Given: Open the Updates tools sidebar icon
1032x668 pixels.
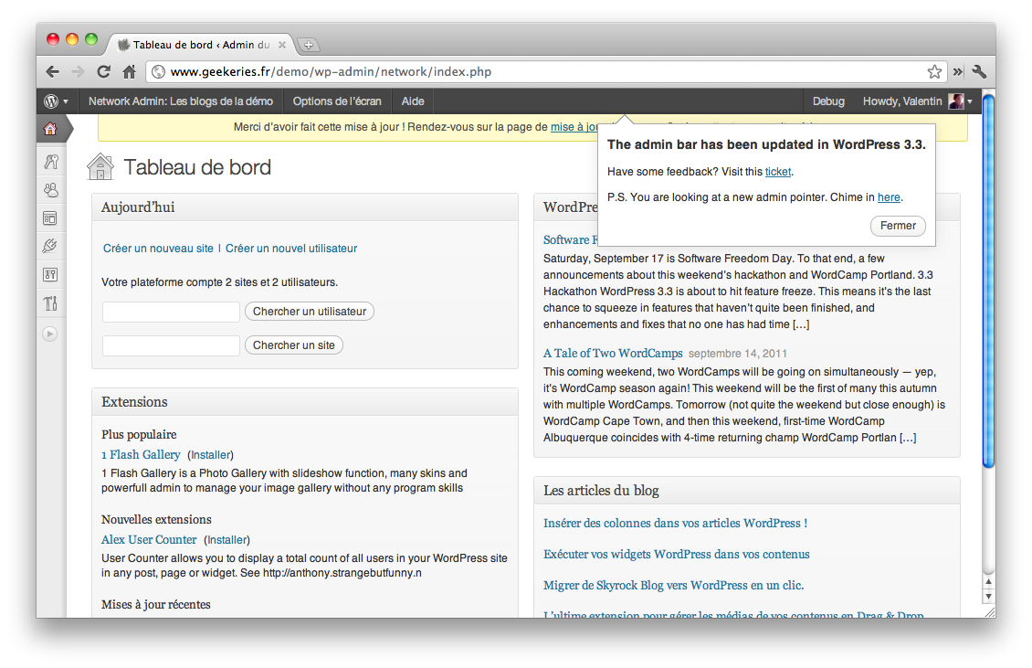Looking at the screenshot, I should (x=50, y=303).
